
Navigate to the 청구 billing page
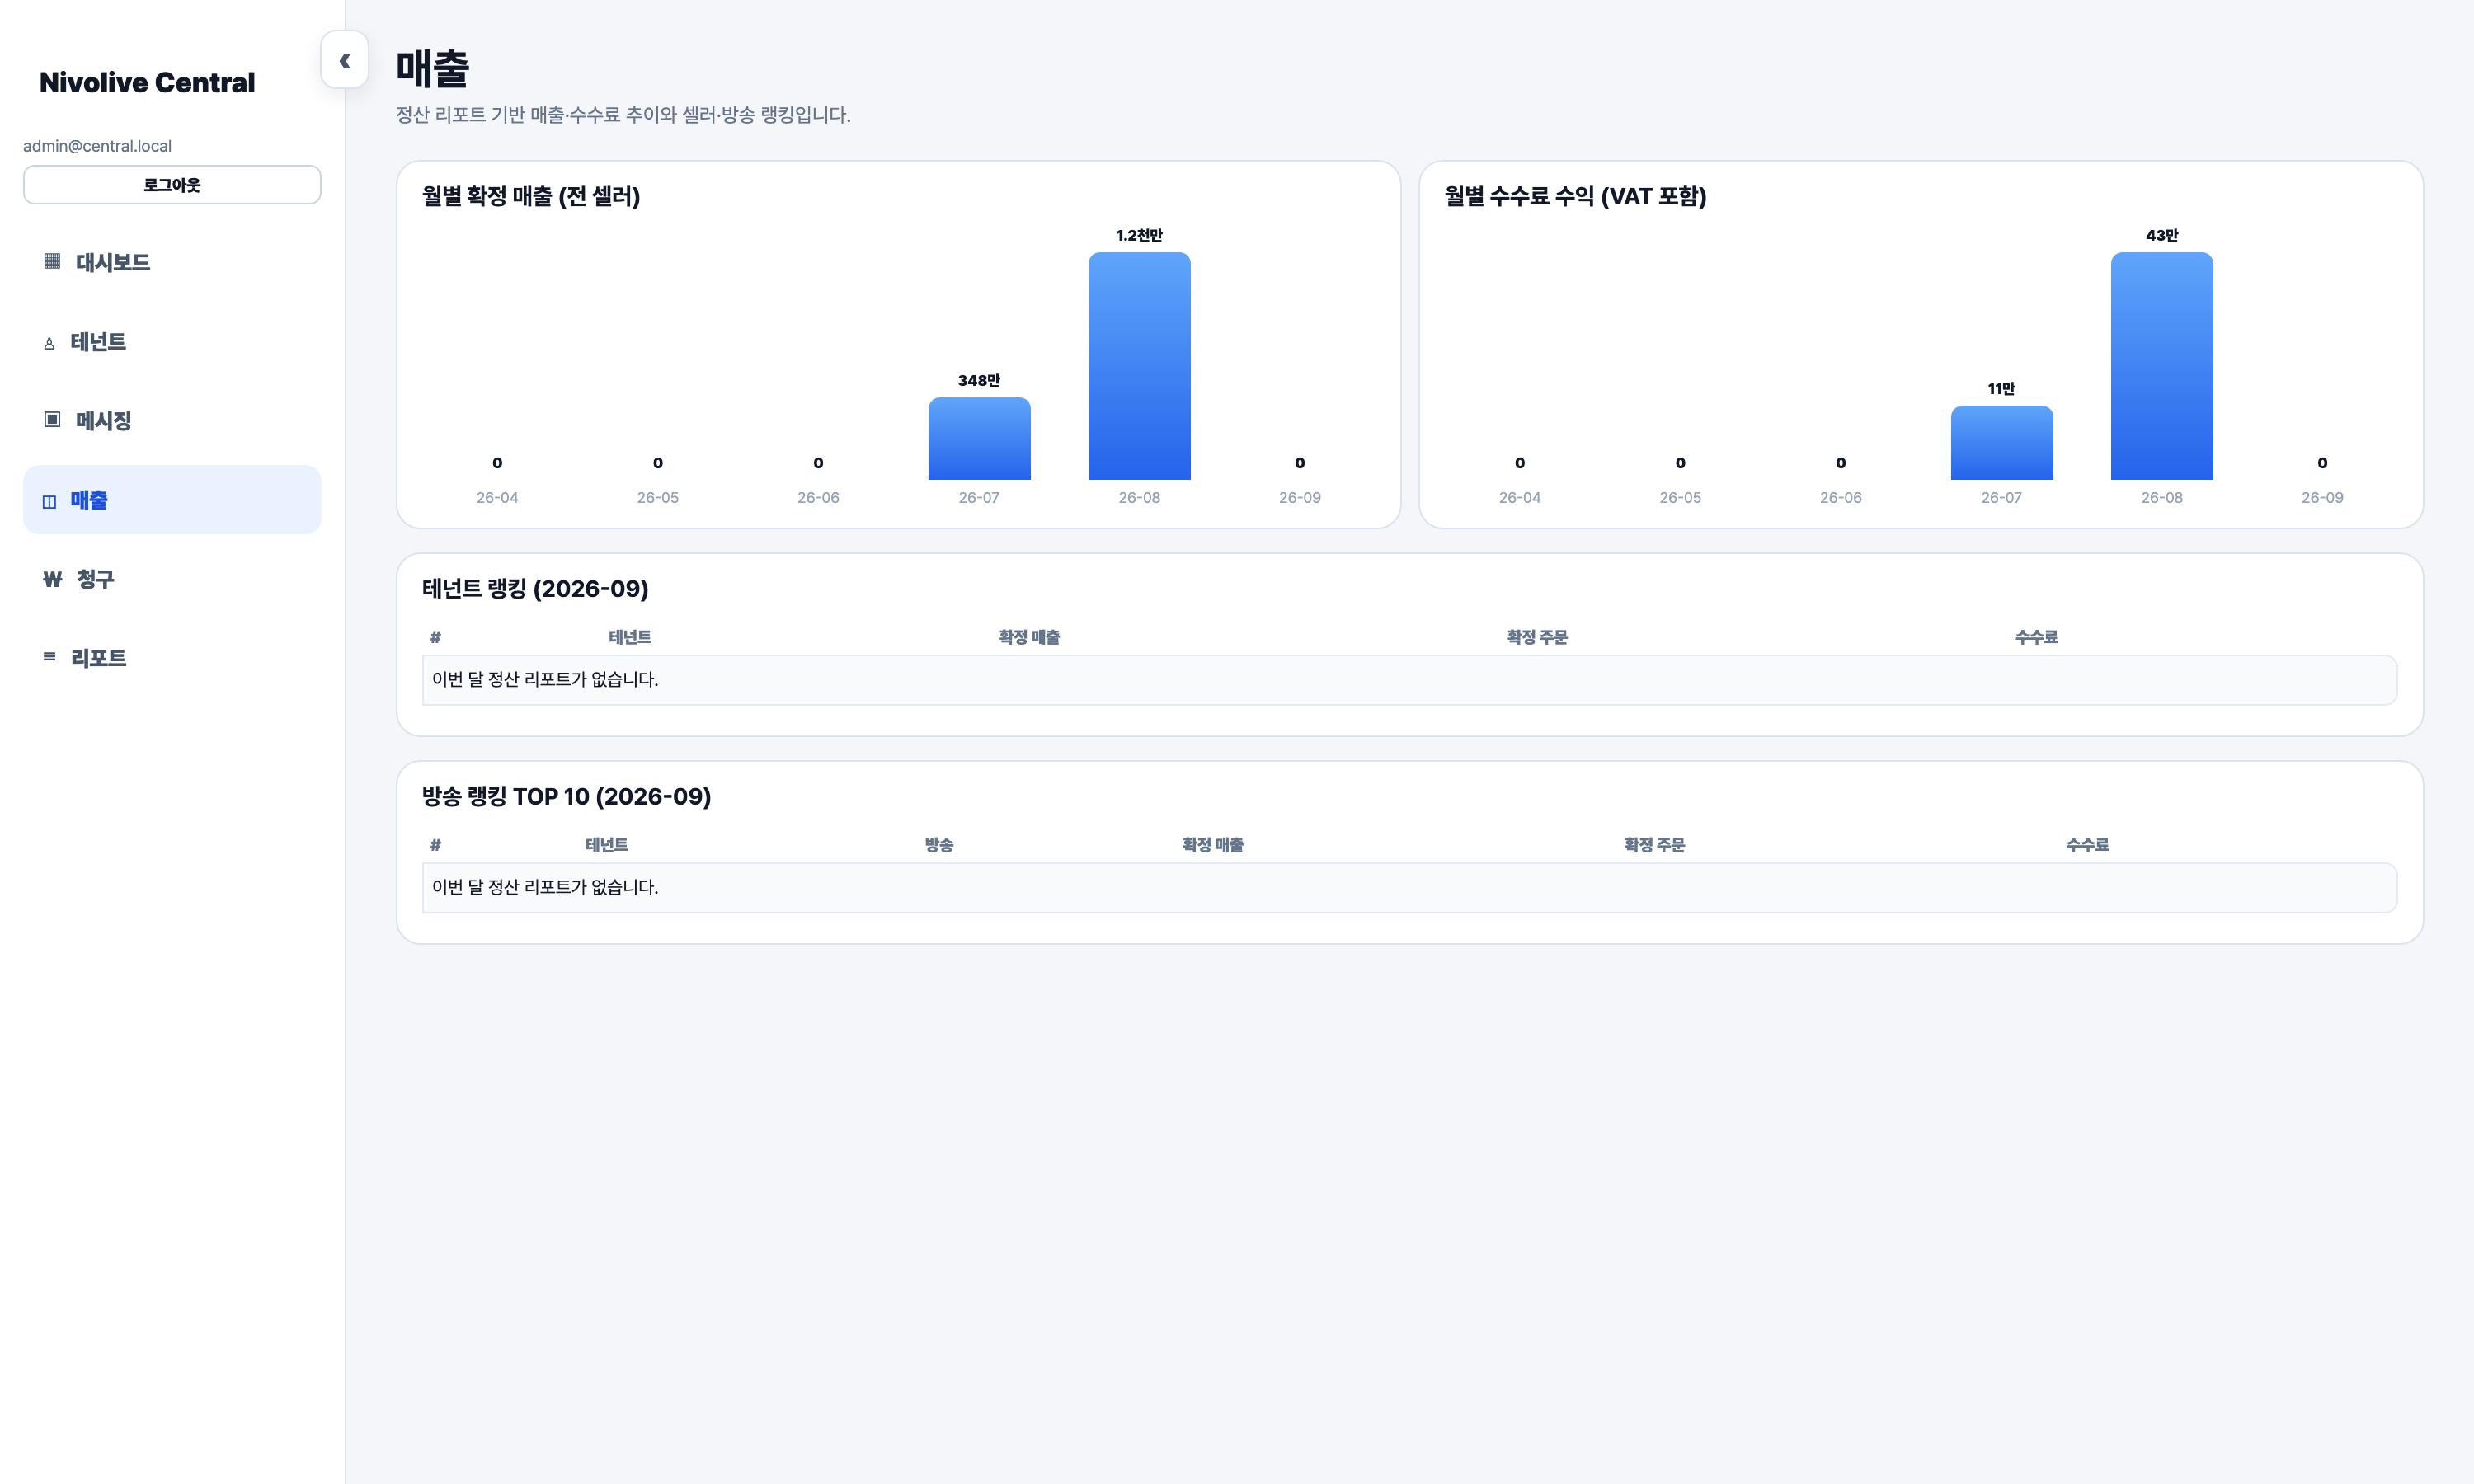point(172,579)
